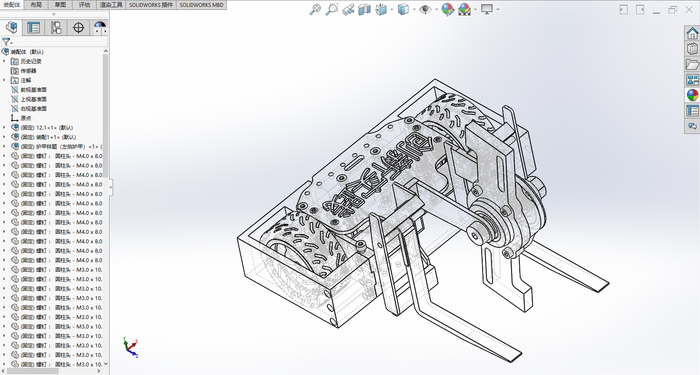This screenshot has width=700, height=375.
Task: Select the 右视基准面 plane
Action: [x=29, y=108]
